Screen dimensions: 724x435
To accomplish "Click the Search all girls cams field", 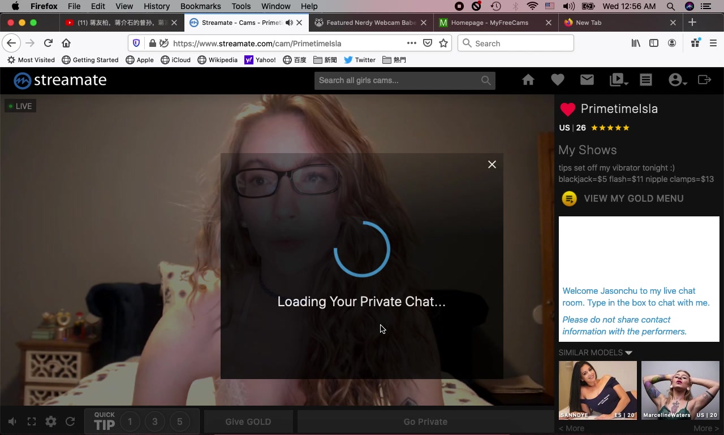I will click(x=398, y=80).
